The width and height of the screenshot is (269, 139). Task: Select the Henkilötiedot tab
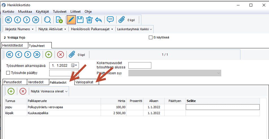pyautogui.click(x=15, y=45)
